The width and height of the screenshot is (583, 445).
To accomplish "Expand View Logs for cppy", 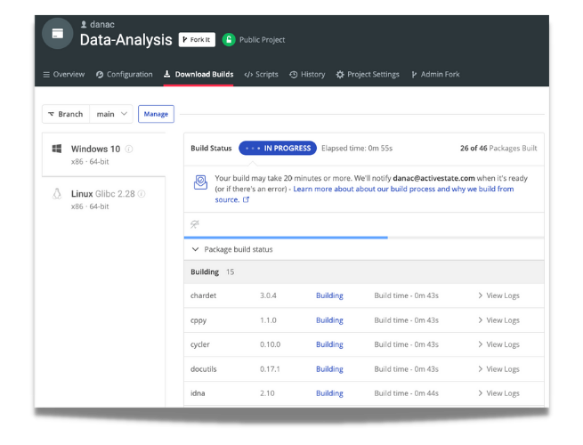I will coord(498,320).
